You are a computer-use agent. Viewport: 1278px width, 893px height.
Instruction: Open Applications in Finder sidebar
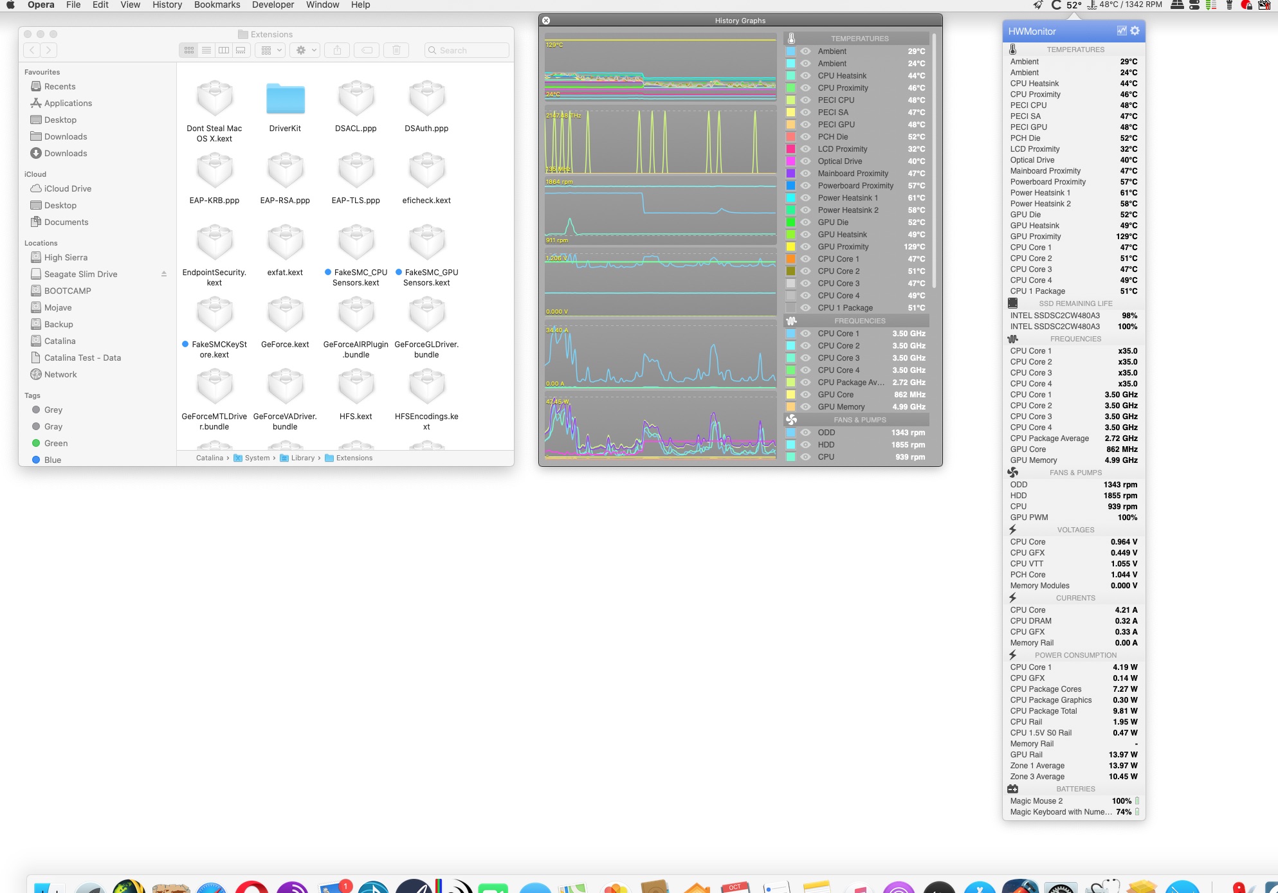(x=68, y=103)
